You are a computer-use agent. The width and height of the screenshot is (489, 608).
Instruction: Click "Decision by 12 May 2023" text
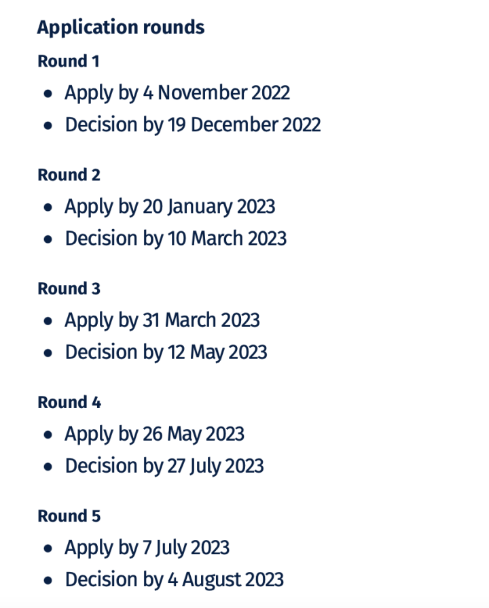point(166,352)
